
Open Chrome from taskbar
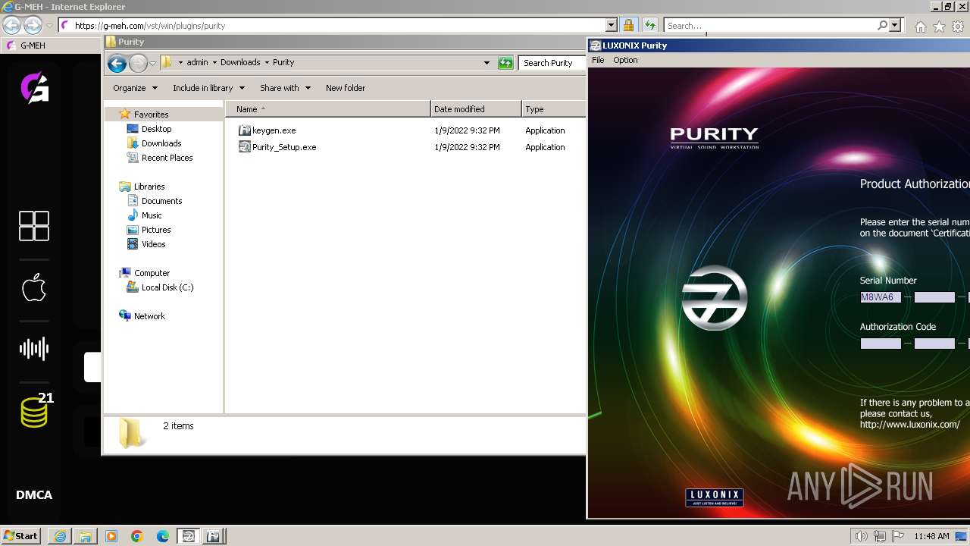[137, 536]
